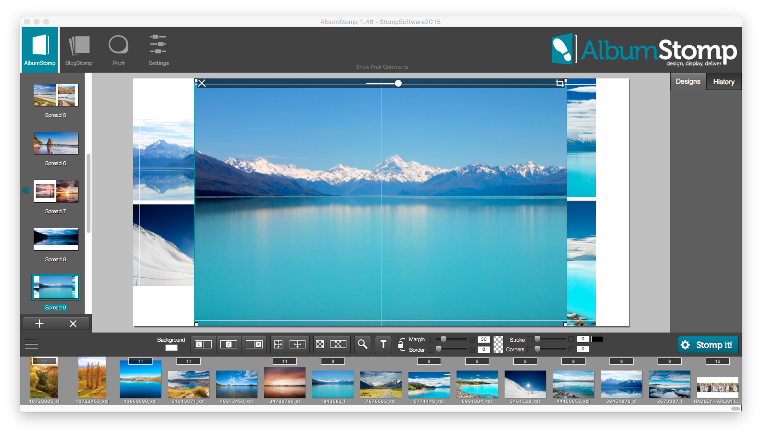The width and height of the screenshot is (762, 436).
Task: Select center spread layout (C) icon
Action: click(229, 344)
